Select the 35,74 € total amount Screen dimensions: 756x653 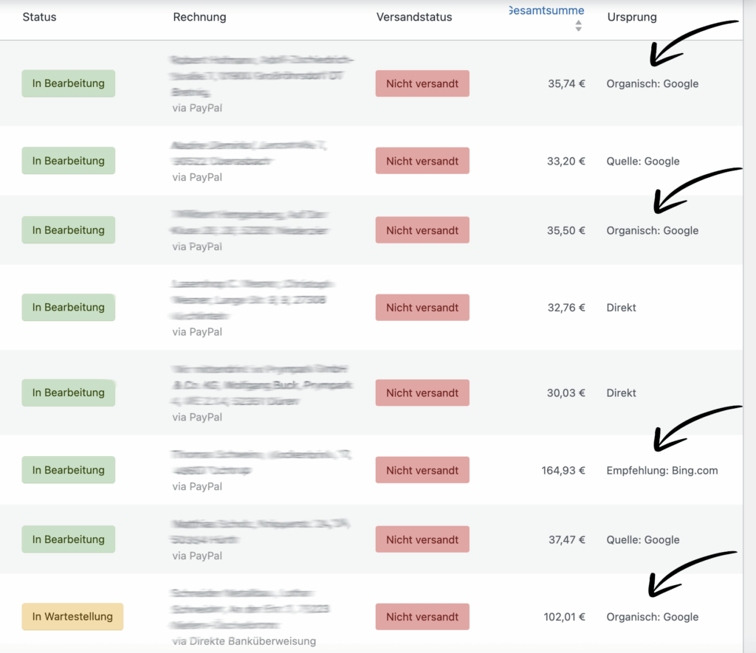click(566, 83)
